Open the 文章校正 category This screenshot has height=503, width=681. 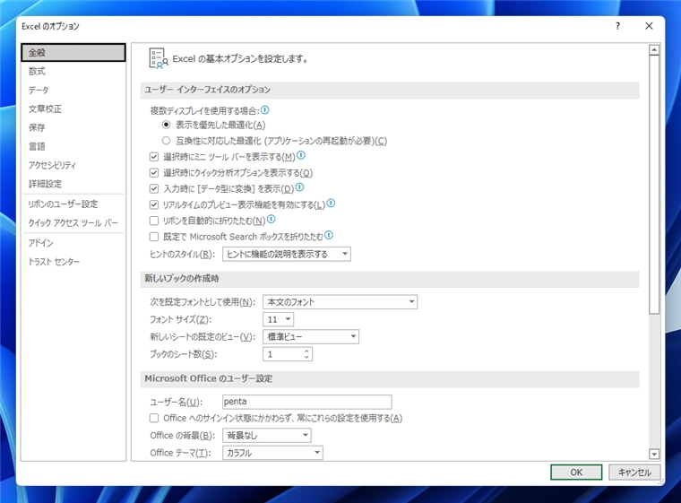click(x=73, y=108)
